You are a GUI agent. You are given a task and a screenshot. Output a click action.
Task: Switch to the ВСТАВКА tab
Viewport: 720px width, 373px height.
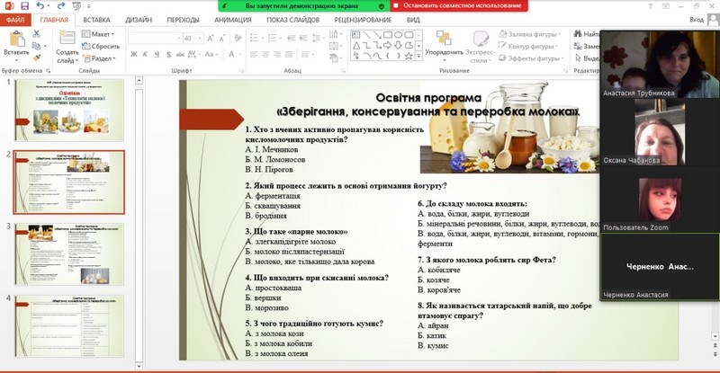pos(96,20)
